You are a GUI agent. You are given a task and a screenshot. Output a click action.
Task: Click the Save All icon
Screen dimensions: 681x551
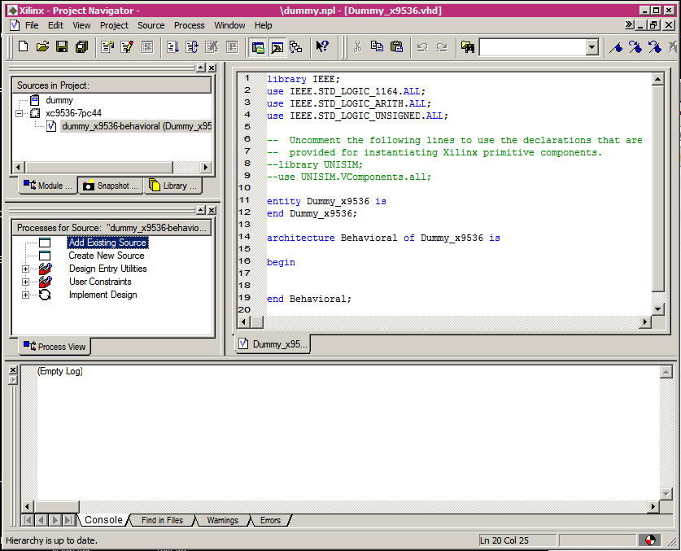pos(81,46)
